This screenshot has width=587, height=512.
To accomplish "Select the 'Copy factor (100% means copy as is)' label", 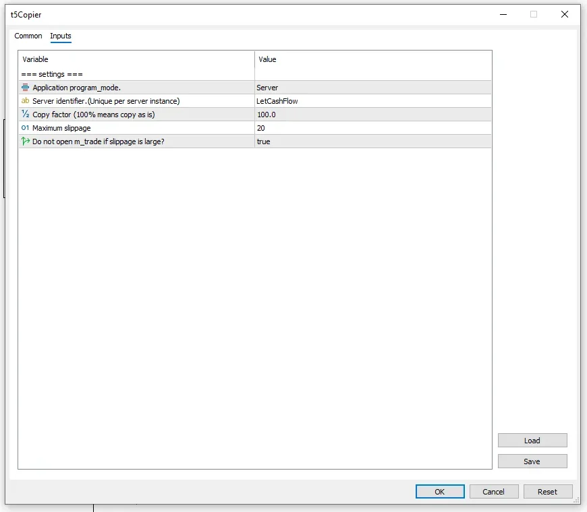I will (x=94, y=115).
